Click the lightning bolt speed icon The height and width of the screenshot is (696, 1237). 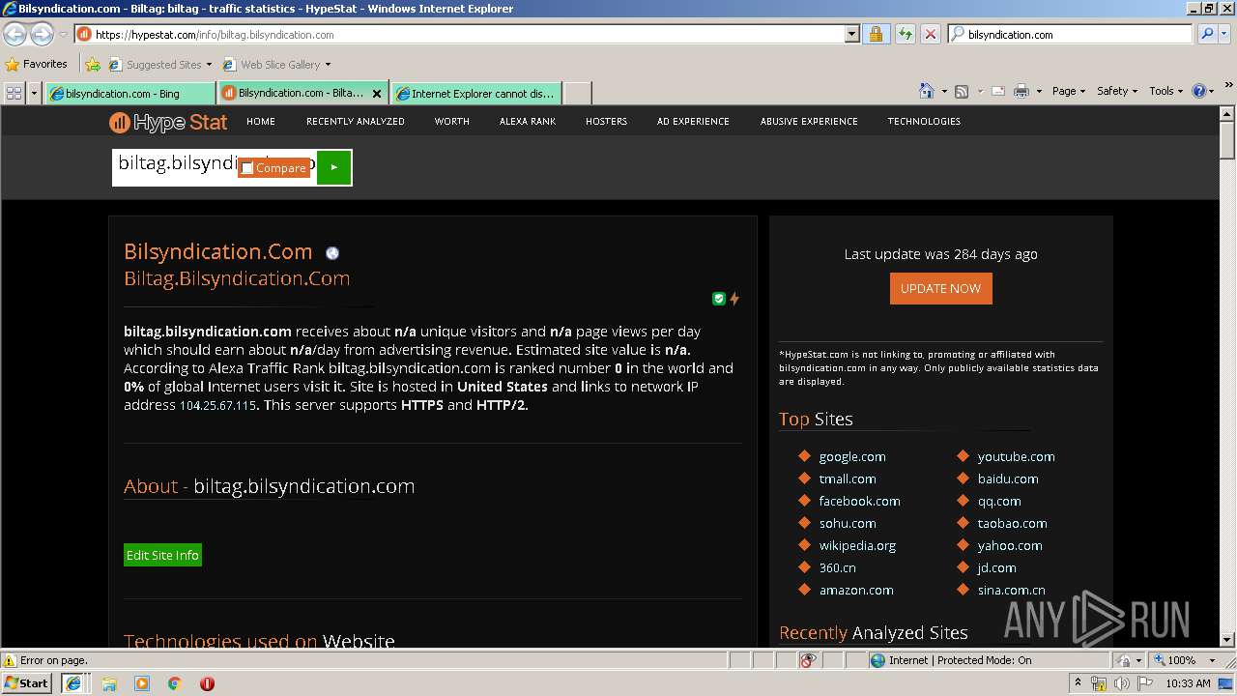(734, 299)
